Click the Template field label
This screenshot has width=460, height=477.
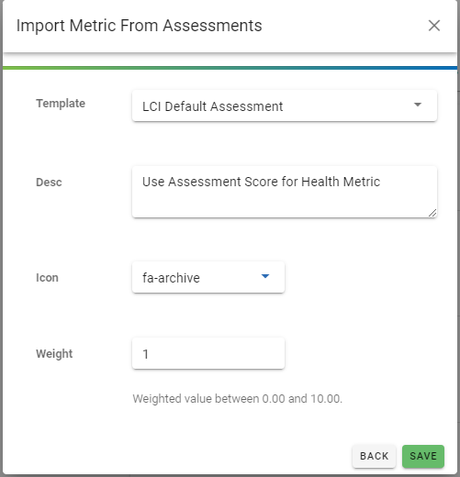tap(61, 104)
